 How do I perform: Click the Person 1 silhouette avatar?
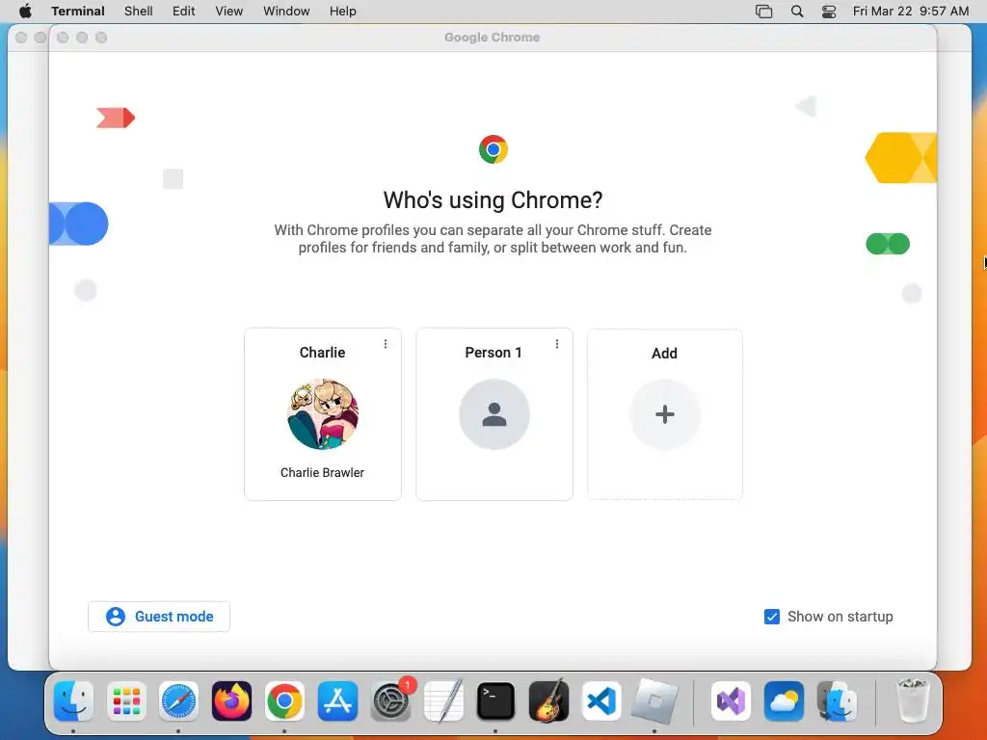(x=494, y=414)
